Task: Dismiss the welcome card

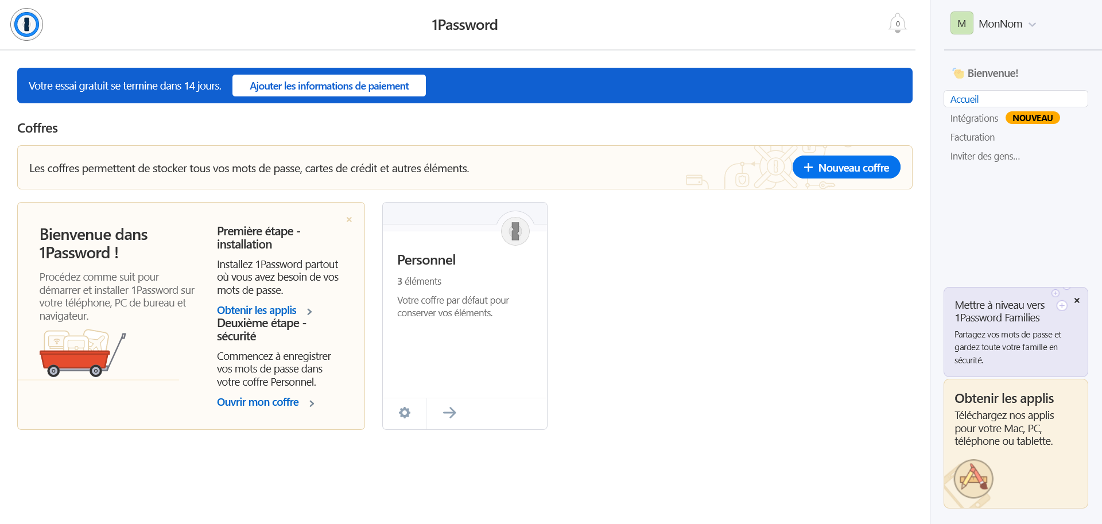Action: (x=349, y=220)
